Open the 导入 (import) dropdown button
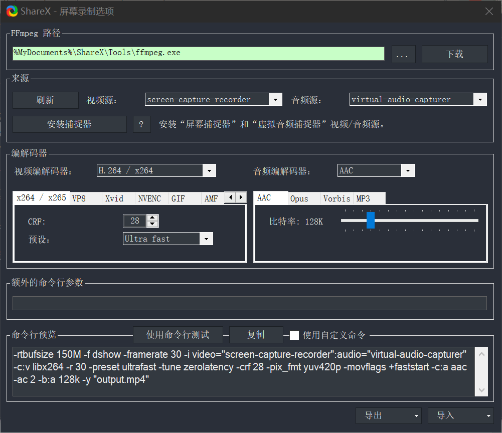502x433 pixels. coord(461,415)
